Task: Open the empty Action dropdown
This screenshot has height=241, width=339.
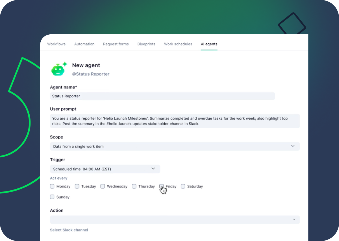Action: (x=175, y=219)
